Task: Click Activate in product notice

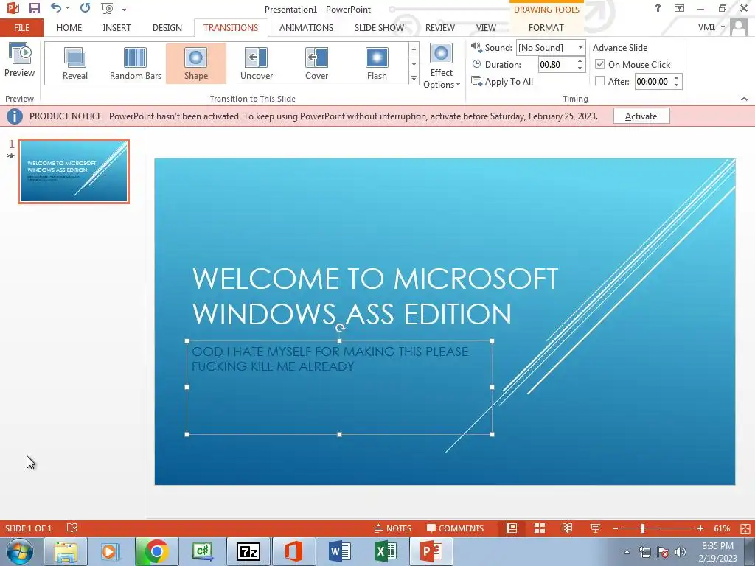Action: click(641, 116)
